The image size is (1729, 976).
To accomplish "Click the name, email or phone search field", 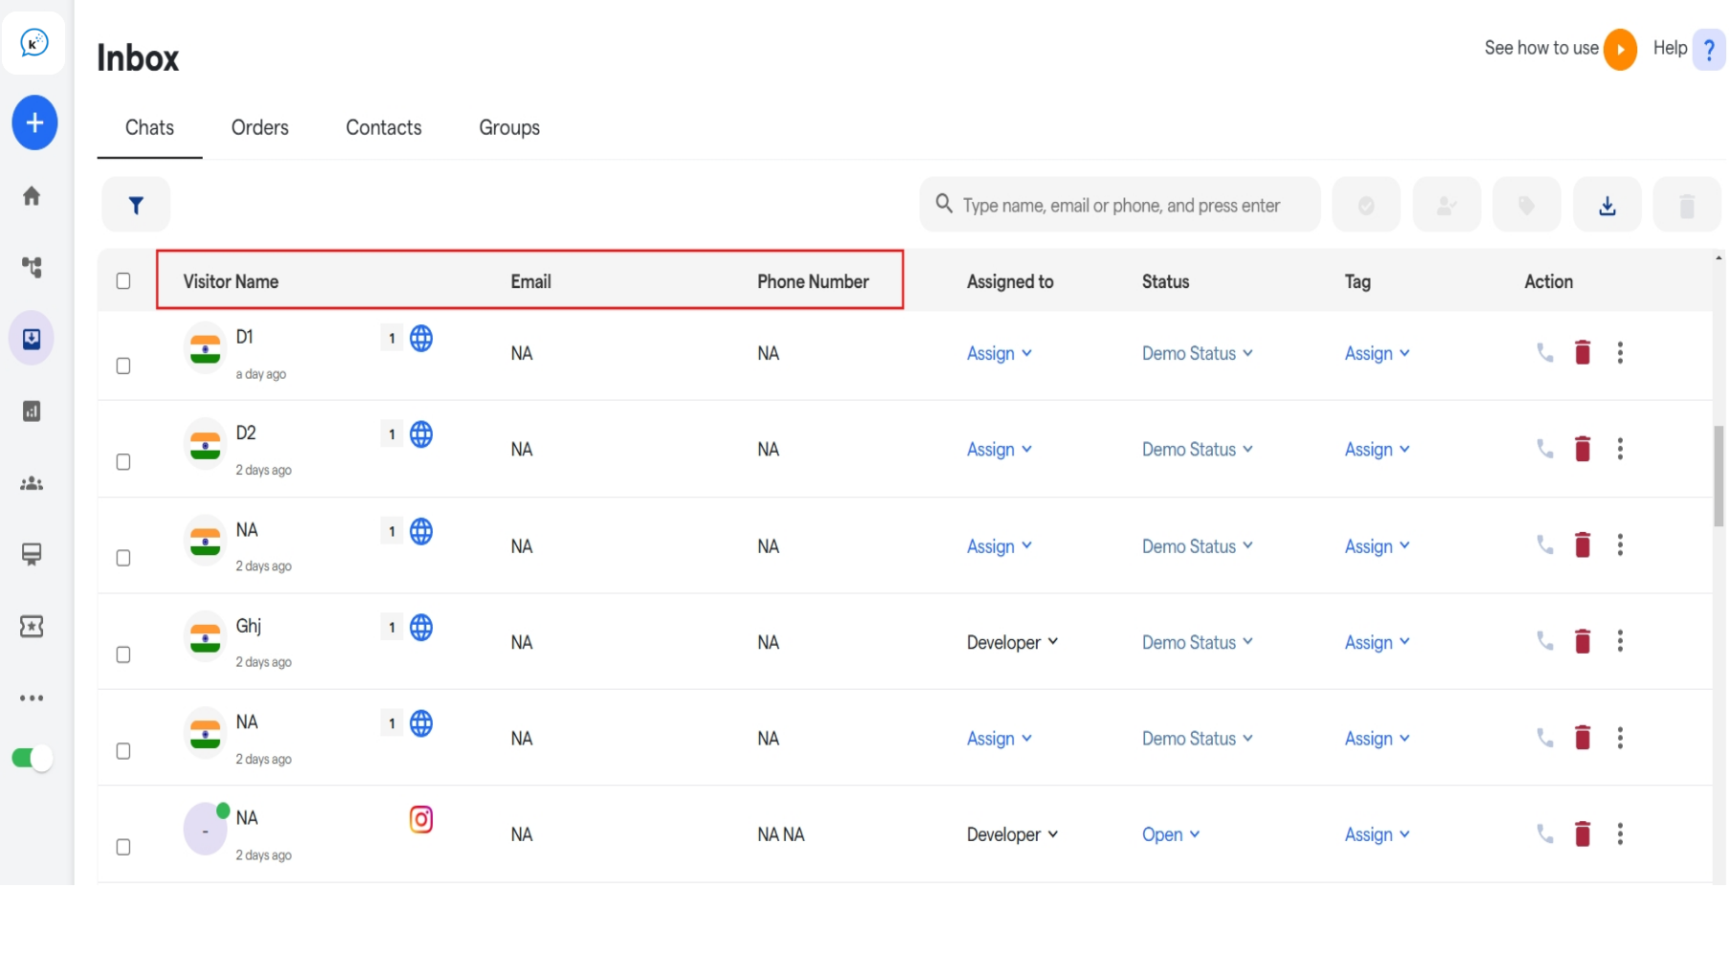I will pyautogui.click(x=1120, y=205).
